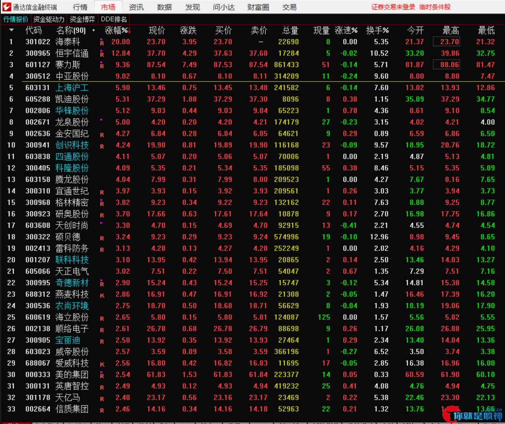The width and height of the screenshot is (505, 424).
Task: Click the R marker in the 宜通世纪 row
Action: click(102, 192)
